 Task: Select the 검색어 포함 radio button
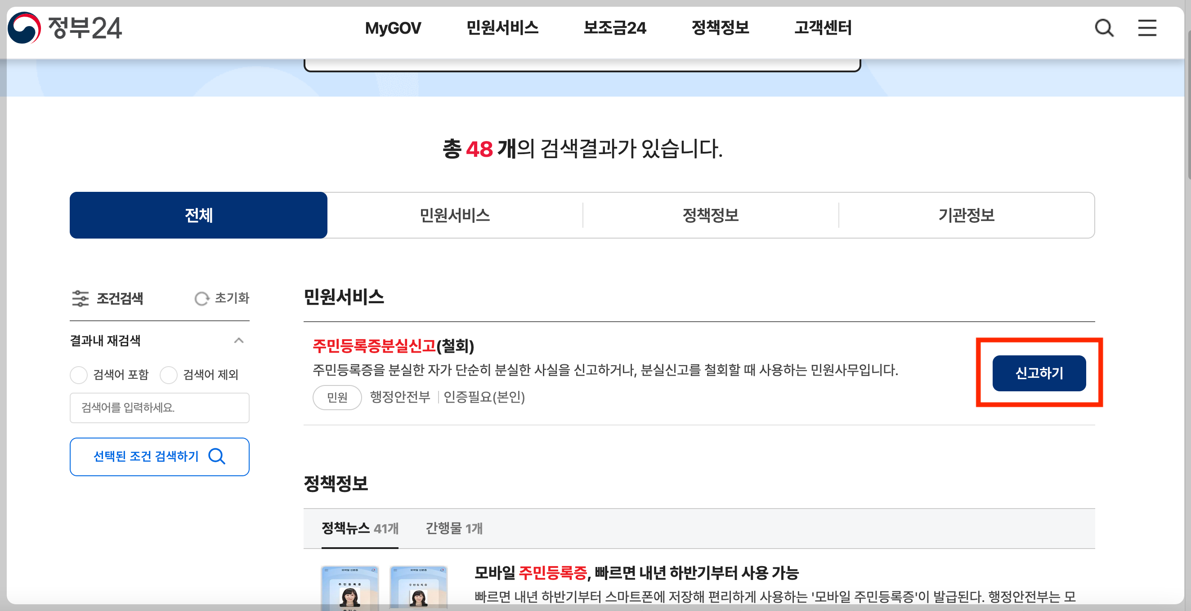[79, 375]
